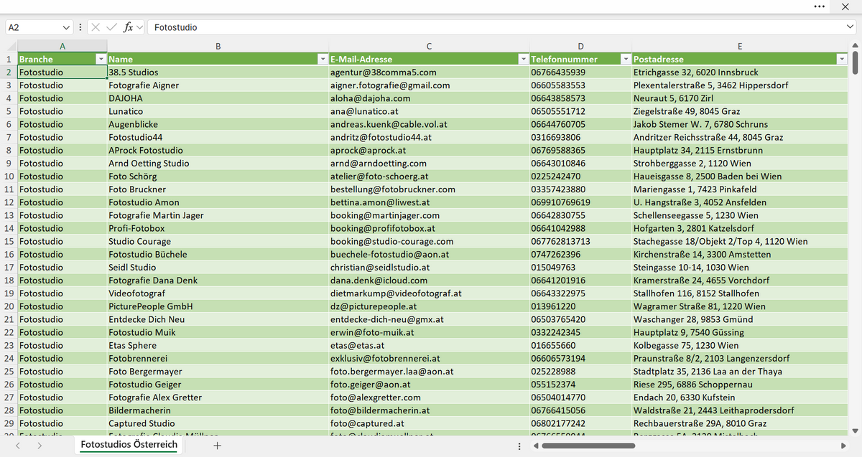Go to previous sheet using left arrow
862x457 pixels.
[19, 446]
